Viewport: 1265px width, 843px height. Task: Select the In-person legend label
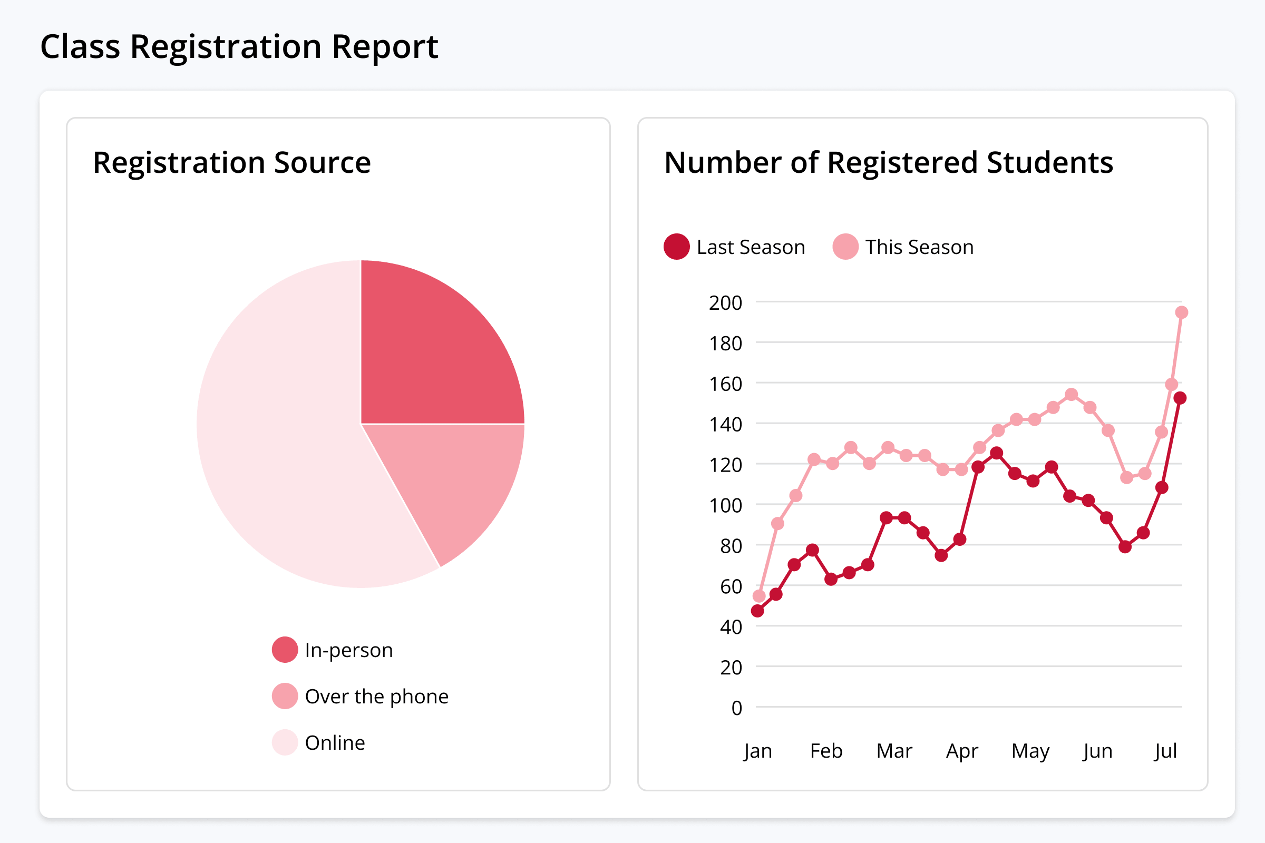(x=349, y=651)
